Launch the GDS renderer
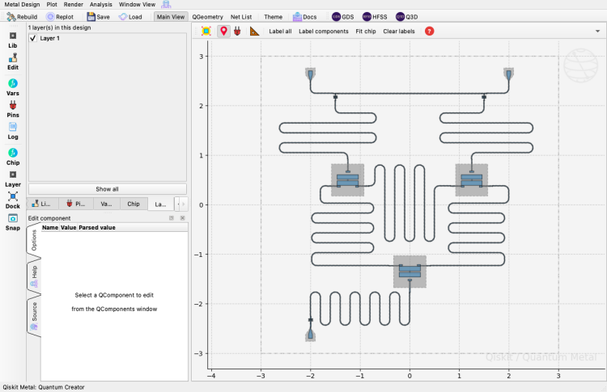 click(343, 17)
